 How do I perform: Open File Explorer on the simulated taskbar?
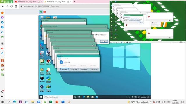pos(88,97)
